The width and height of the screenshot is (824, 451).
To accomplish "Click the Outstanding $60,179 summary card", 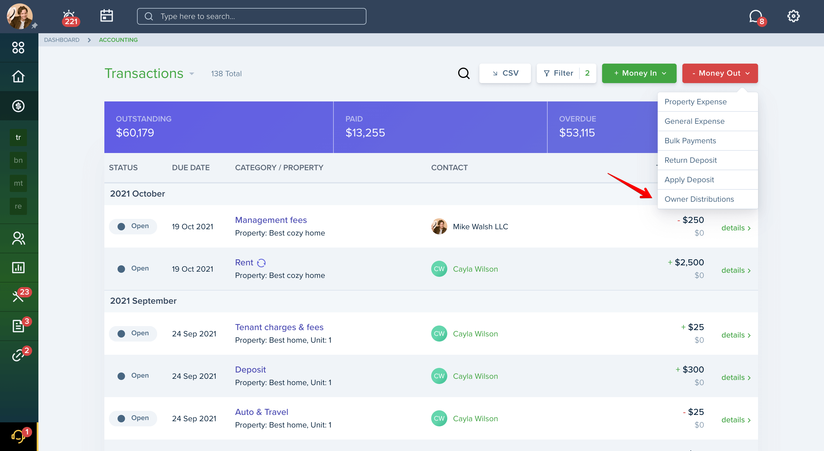I will [x=218, y=127].
